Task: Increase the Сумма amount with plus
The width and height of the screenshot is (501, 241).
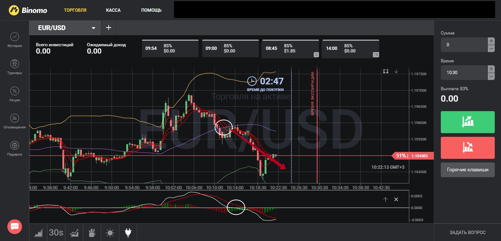Action: coord(491,41)
